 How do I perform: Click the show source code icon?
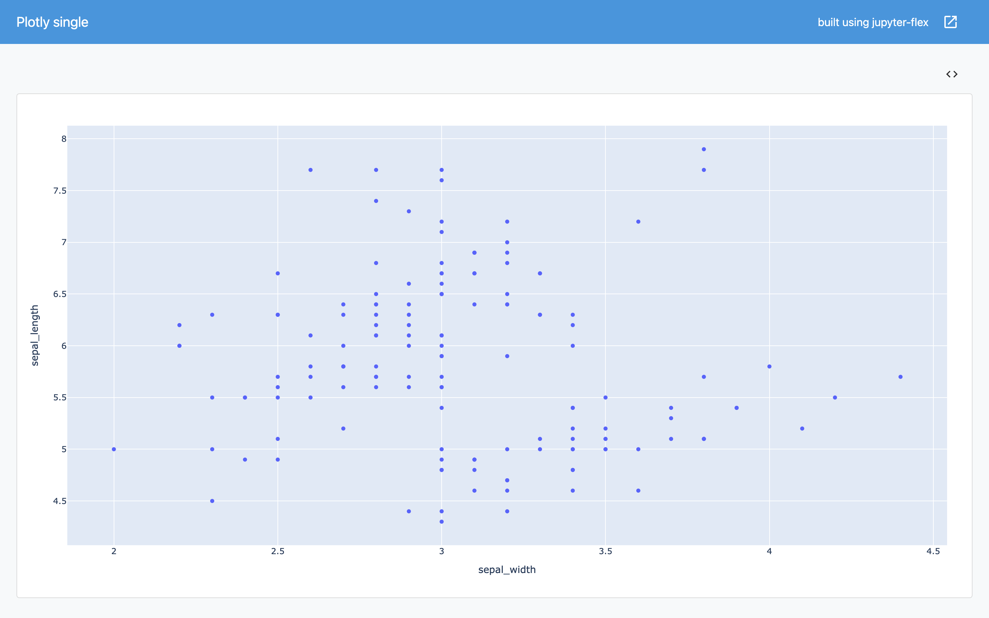pos(952,74)
